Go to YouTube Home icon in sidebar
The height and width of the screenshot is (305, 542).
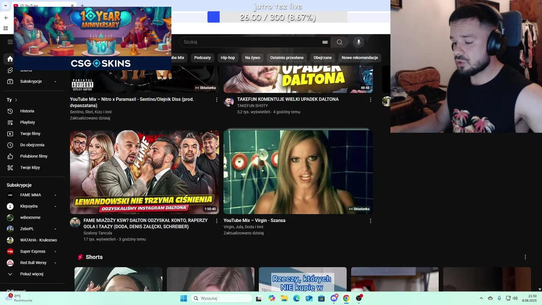click(10, 59)
